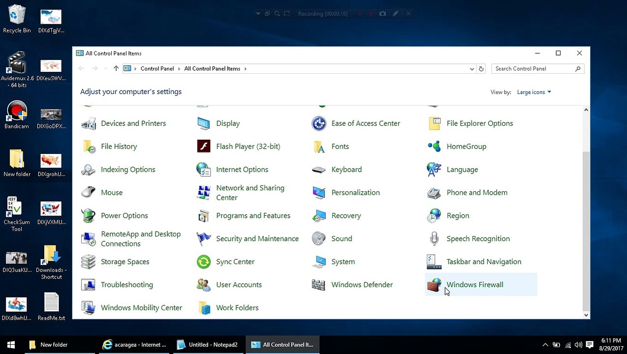This screenshot has width=627, height=354.
Task: Open the Sound speaker icon
Action: (319, 239)
